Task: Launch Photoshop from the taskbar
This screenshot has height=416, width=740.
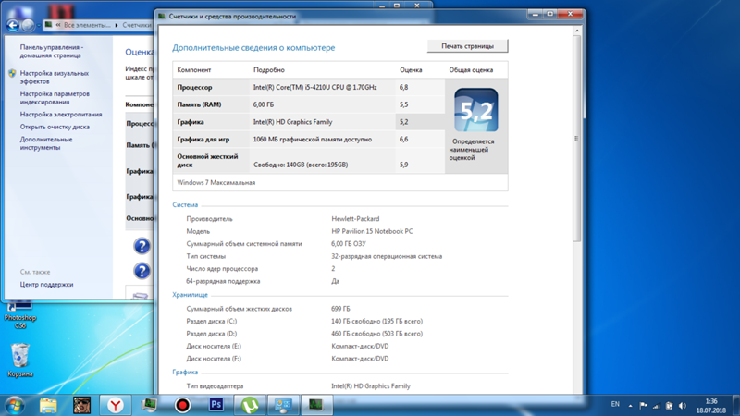Action: click(216, 405)
